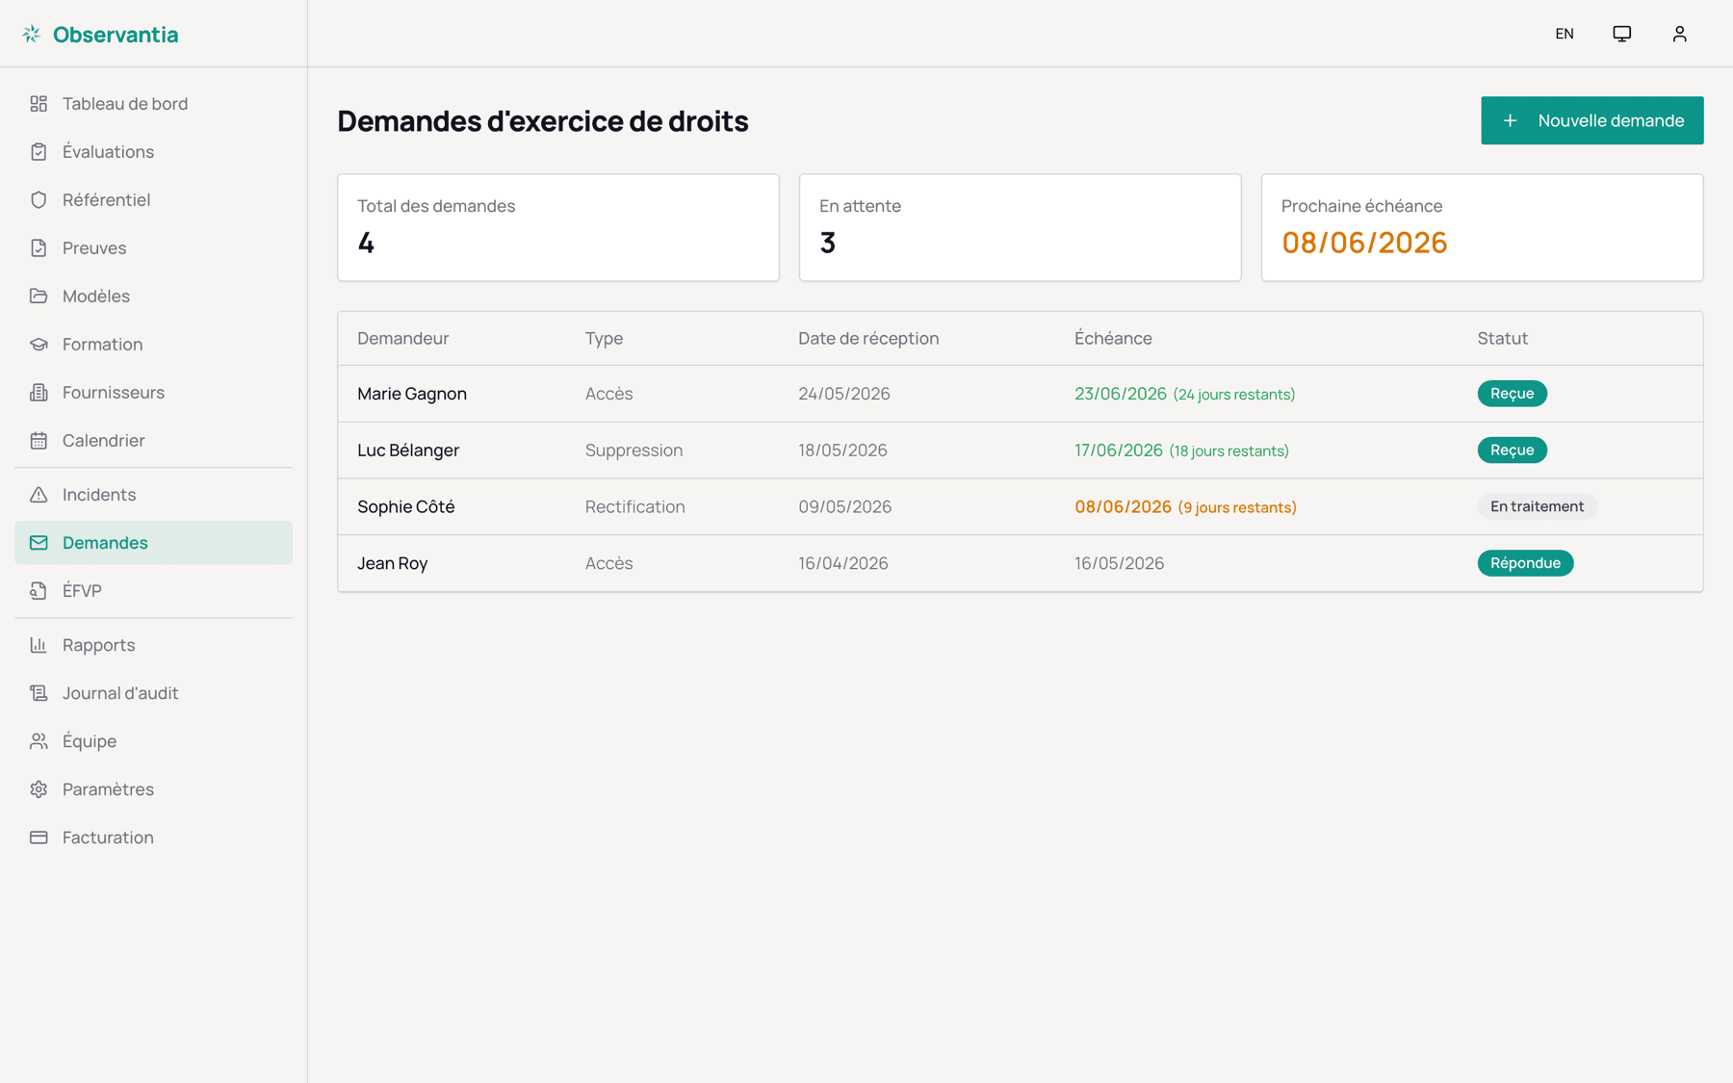The image size is (1733, 1083).
Task: Click the Preuves file icon
Action: pyautogui.click(x=39, y=248)
